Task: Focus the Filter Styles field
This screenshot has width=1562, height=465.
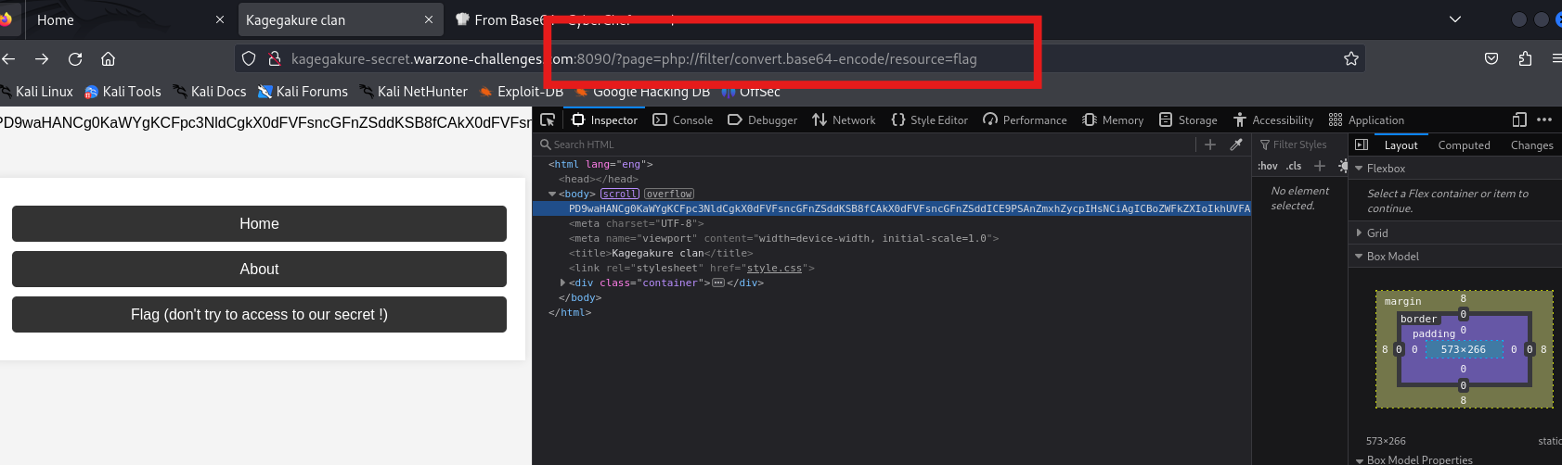Action: [x=1299, y=145]
